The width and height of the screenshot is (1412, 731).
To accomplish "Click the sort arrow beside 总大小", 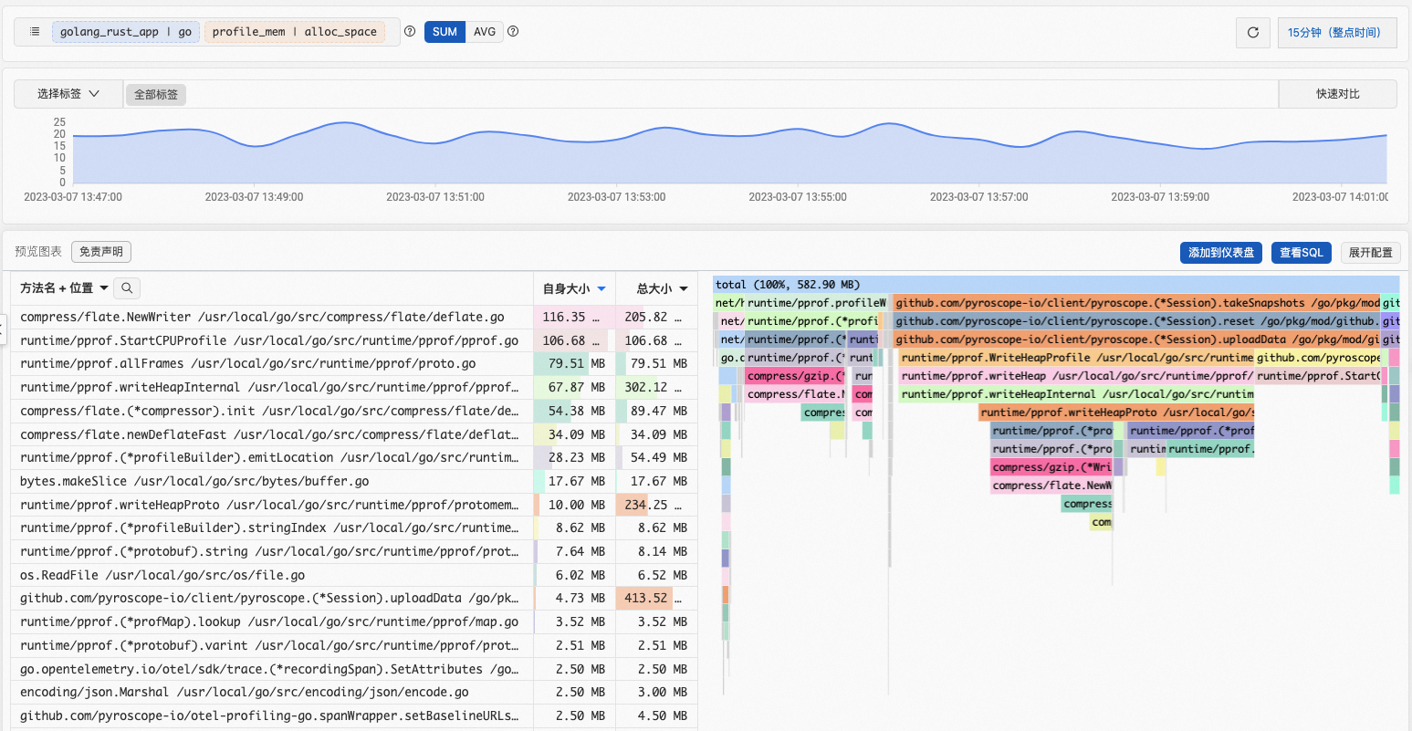I will click(684, 289).
